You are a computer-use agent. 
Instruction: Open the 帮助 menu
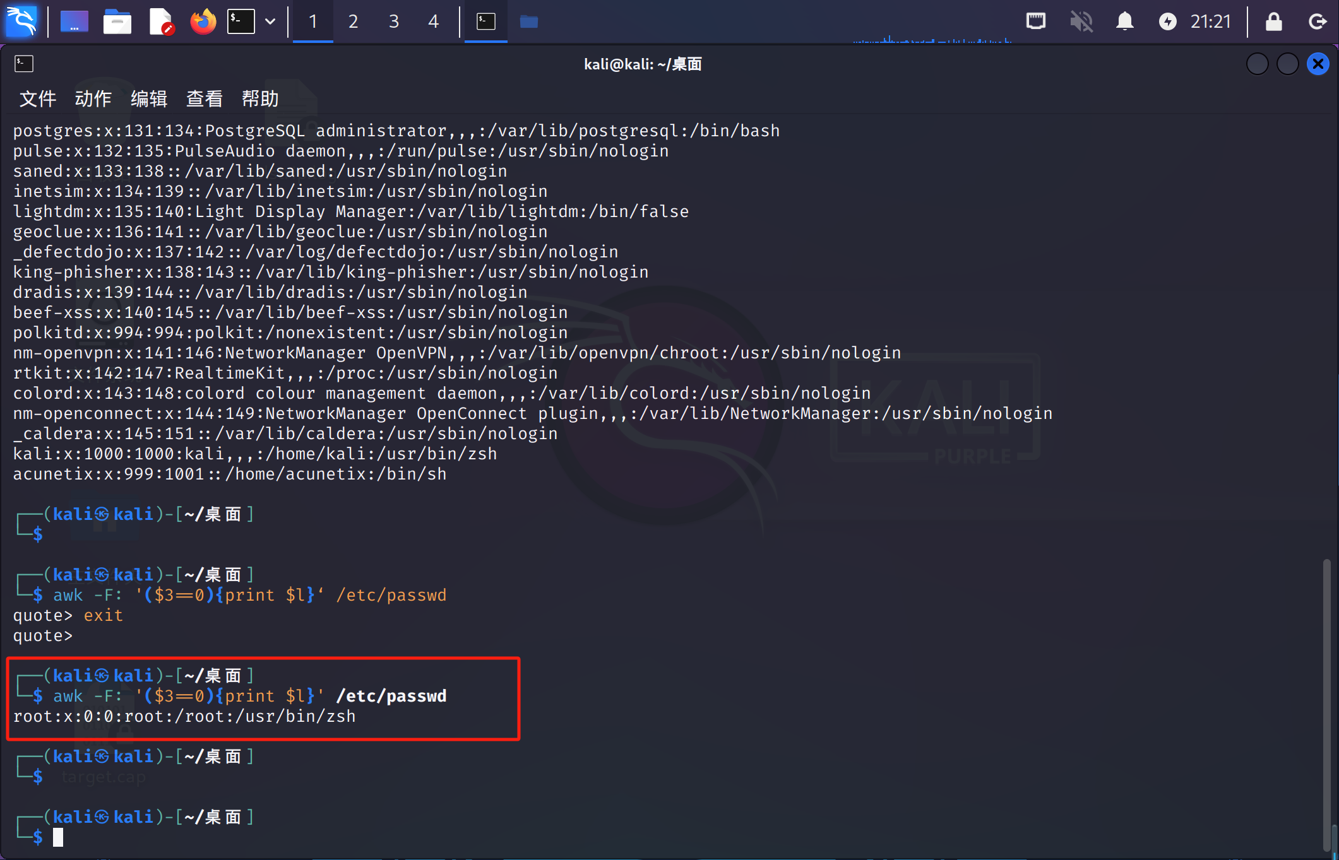point(259,98)
